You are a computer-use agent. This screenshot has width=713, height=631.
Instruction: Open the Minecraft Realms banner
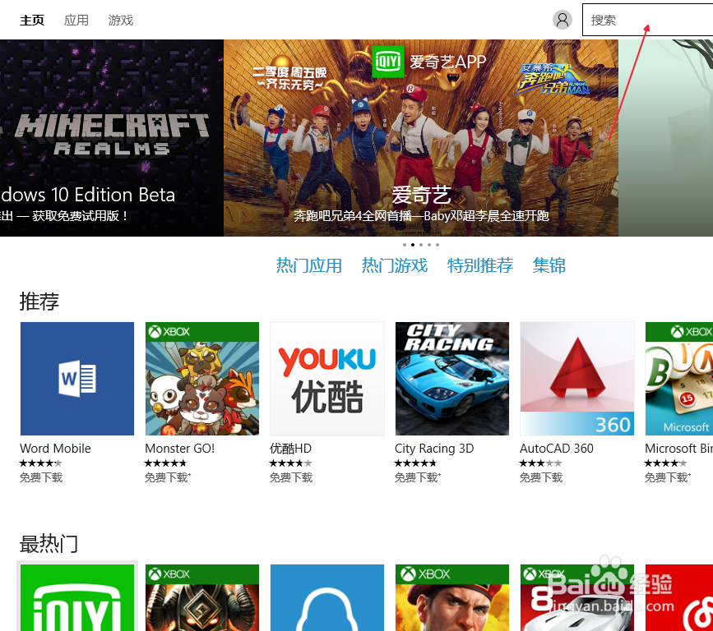click(111, 138)
